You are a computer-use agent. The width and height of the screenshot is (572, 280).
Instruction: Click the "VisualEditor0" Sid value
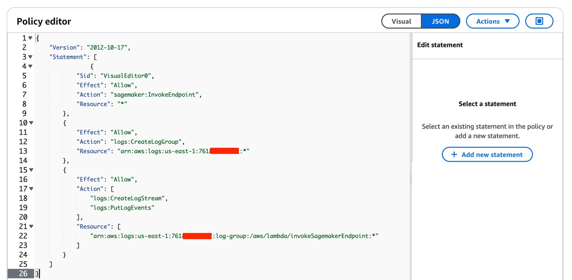coord(126,75)
